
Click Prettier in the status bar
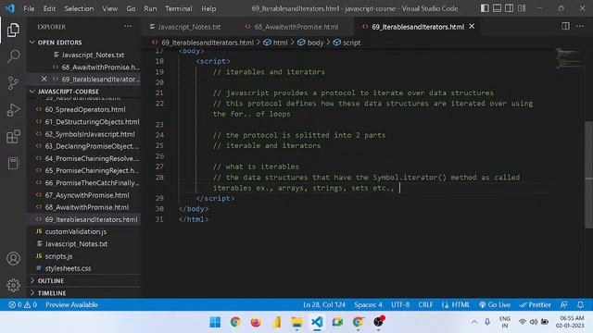point(536,304)
